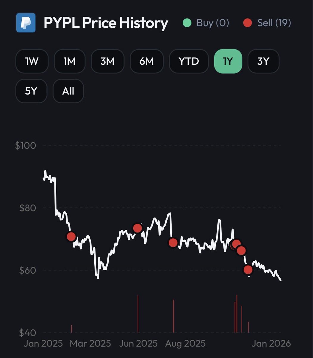
Task: Click the sell marker near Aug 2025
Action: coord(173,243)
